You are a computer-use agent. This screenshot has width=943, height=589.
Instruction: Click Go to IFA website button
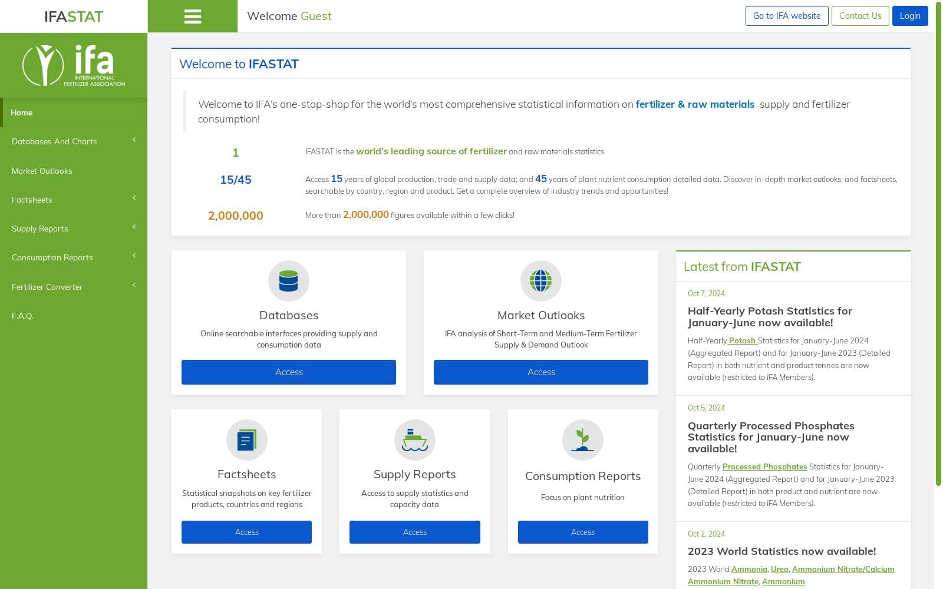point(787,16)
